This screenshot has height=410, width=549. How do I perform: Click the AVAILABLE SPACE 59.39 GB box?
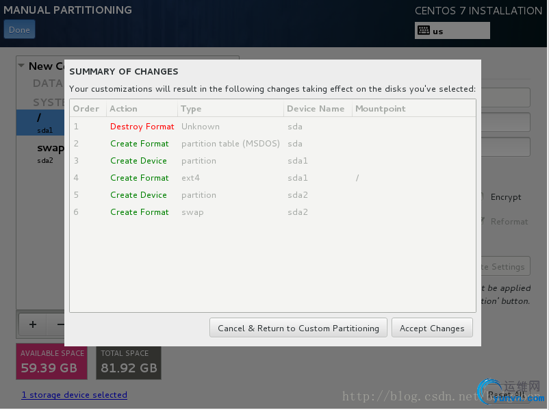(51, 362)
